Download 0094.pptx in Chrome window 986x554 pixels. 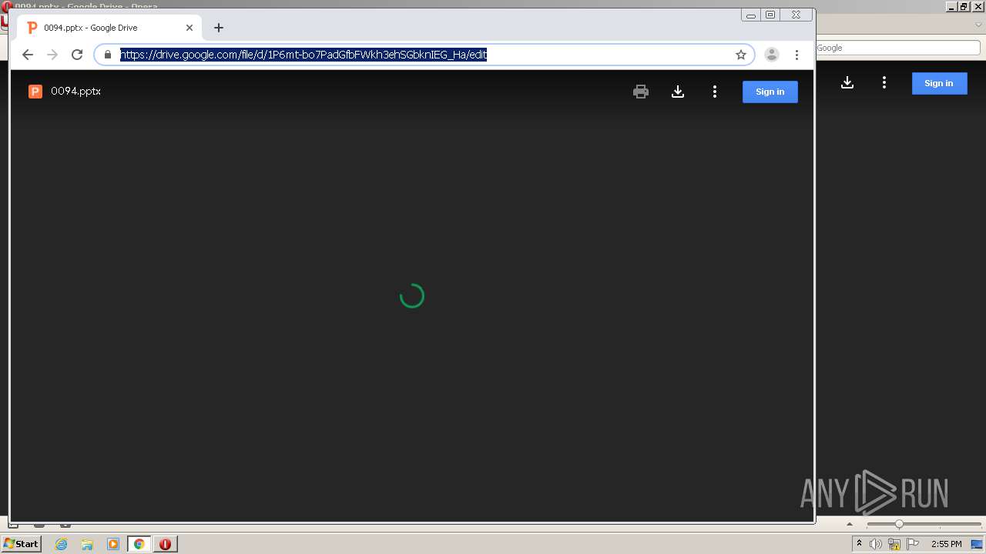[678, 92]
